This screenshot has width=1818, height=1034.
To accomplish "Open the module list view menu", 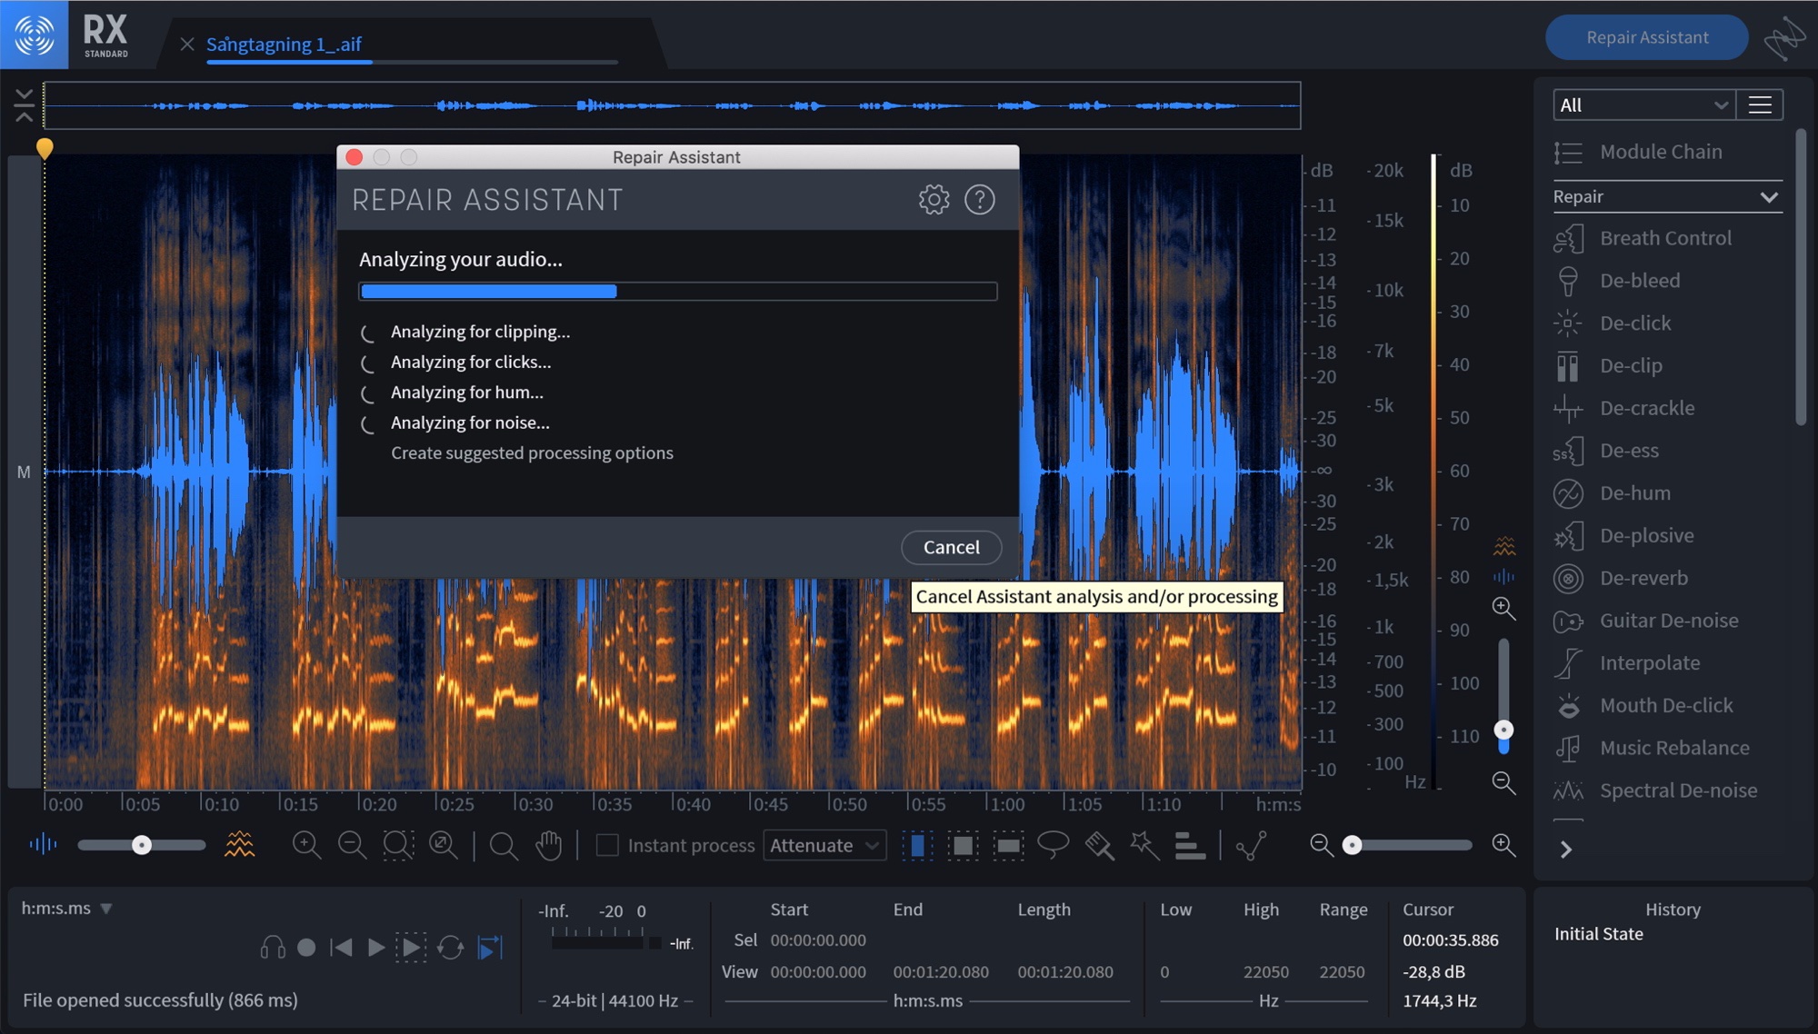I will tap(1760, 104).
